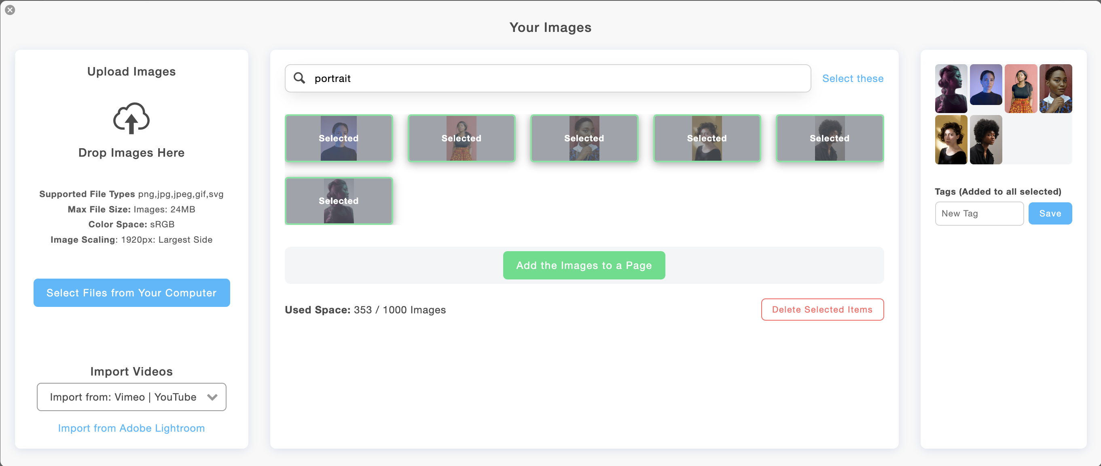Toggle selection off the last 'Selected' thumbnail
1101x466 pixels.
[x=339, y=201]
